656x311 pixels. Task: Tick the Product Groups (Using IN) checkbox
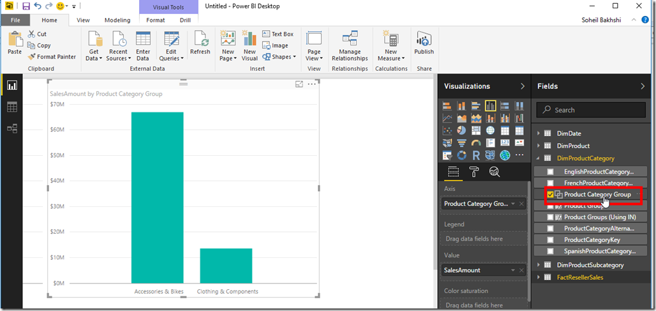550,217
